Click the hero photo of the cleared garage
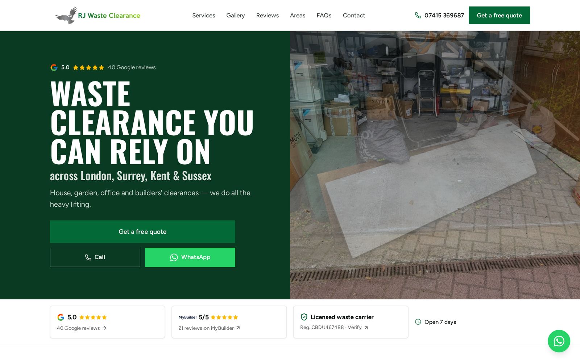580x362 pixels. point(435,165)
